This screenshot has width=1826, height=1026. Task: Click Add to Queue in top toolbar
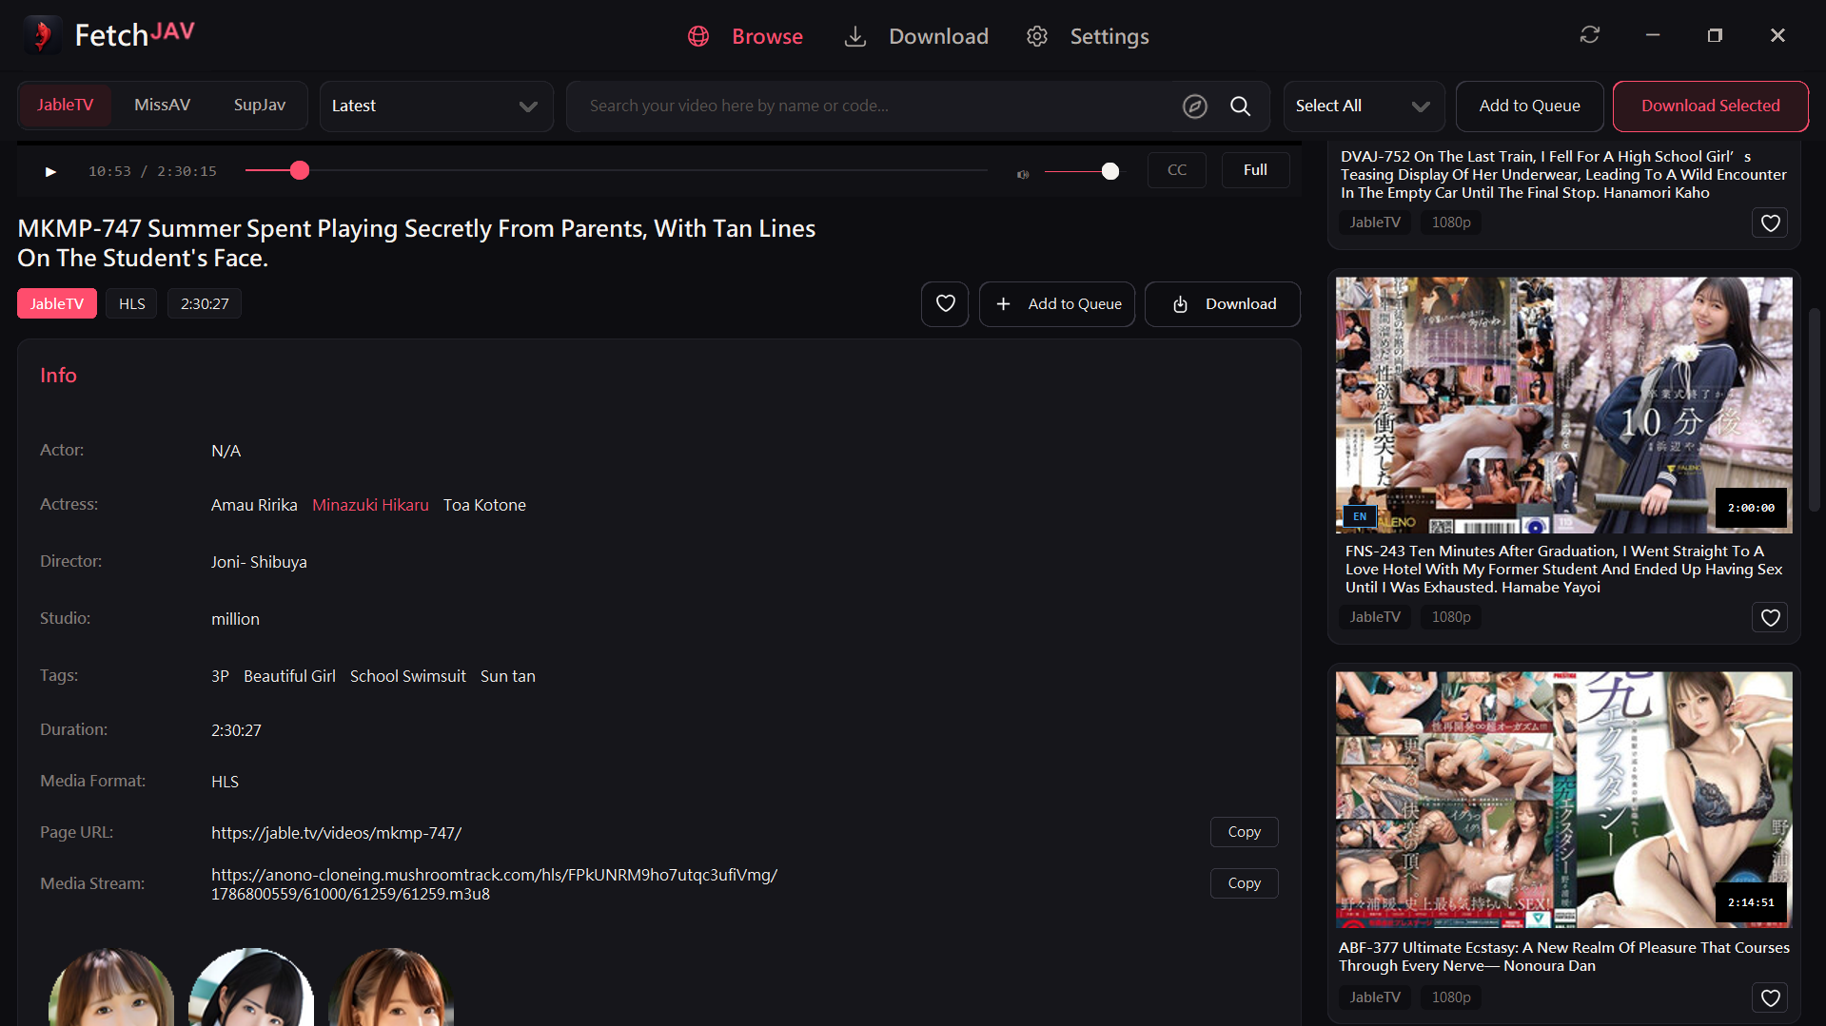pyautogui.click(x=1530, y=106)
